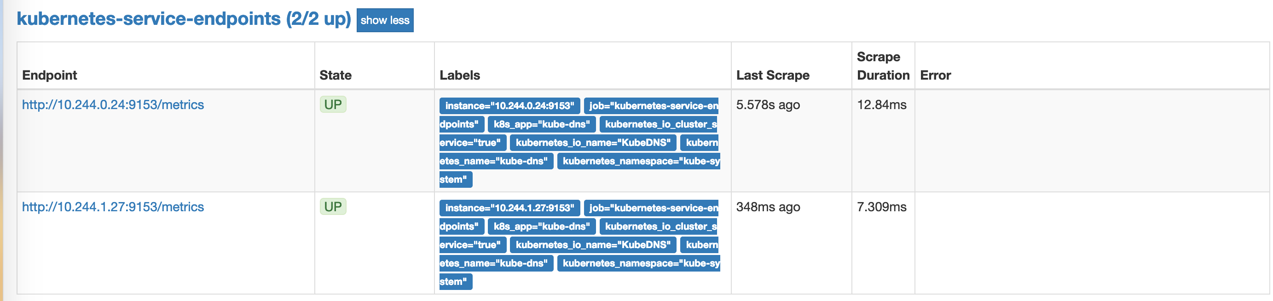Click the Last Scrape column header
Screen dimensions: 1273x301
point(772,75)
